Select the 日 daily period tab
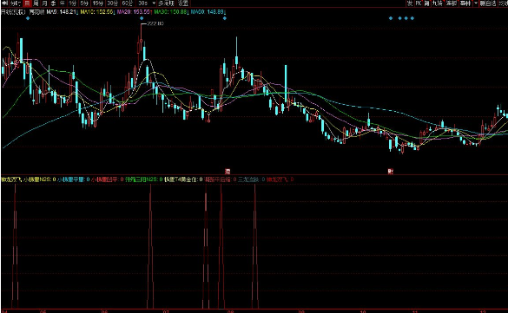 [27, 3]
